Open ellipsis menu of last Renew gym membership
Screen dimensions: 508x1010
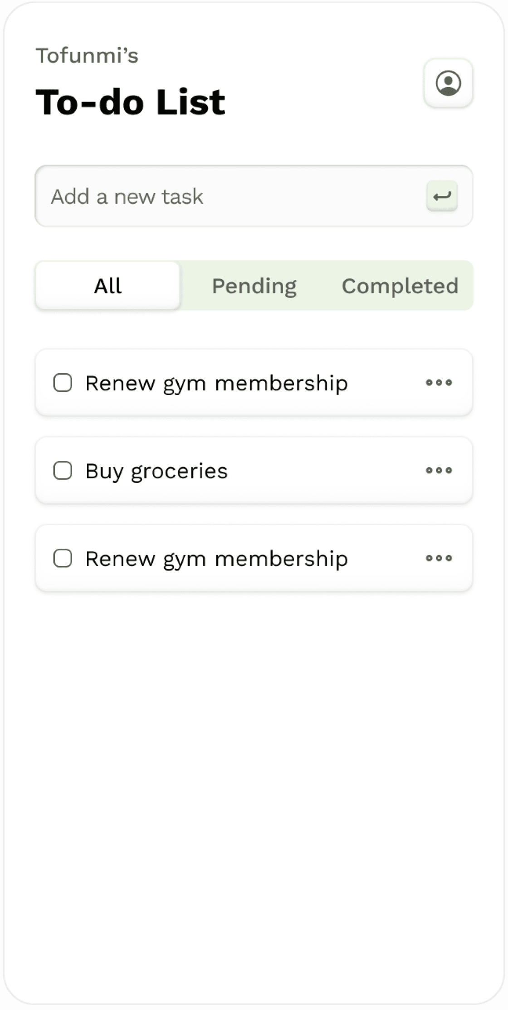(x=439, y=558)
